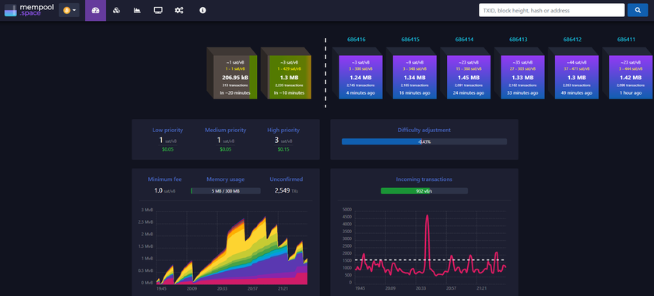Screen dimensions: 654x296
Task: Click the incoming transactions 932 vB/s bar
Action: click(424, 190)
